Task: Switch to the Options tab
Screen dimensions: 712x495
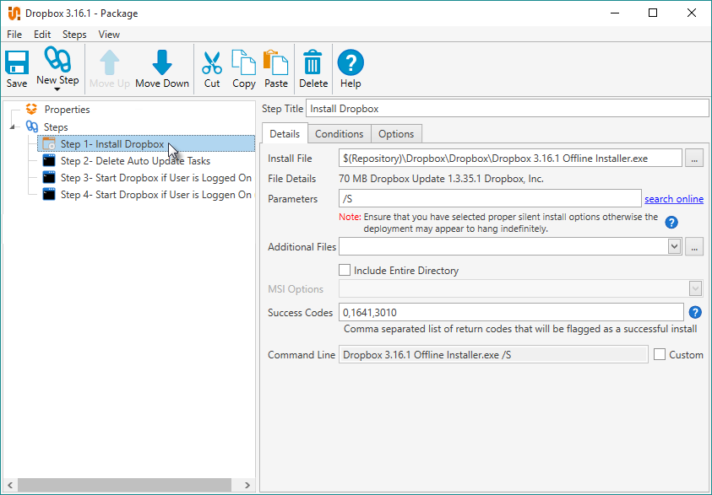Action: pos(396,134)
